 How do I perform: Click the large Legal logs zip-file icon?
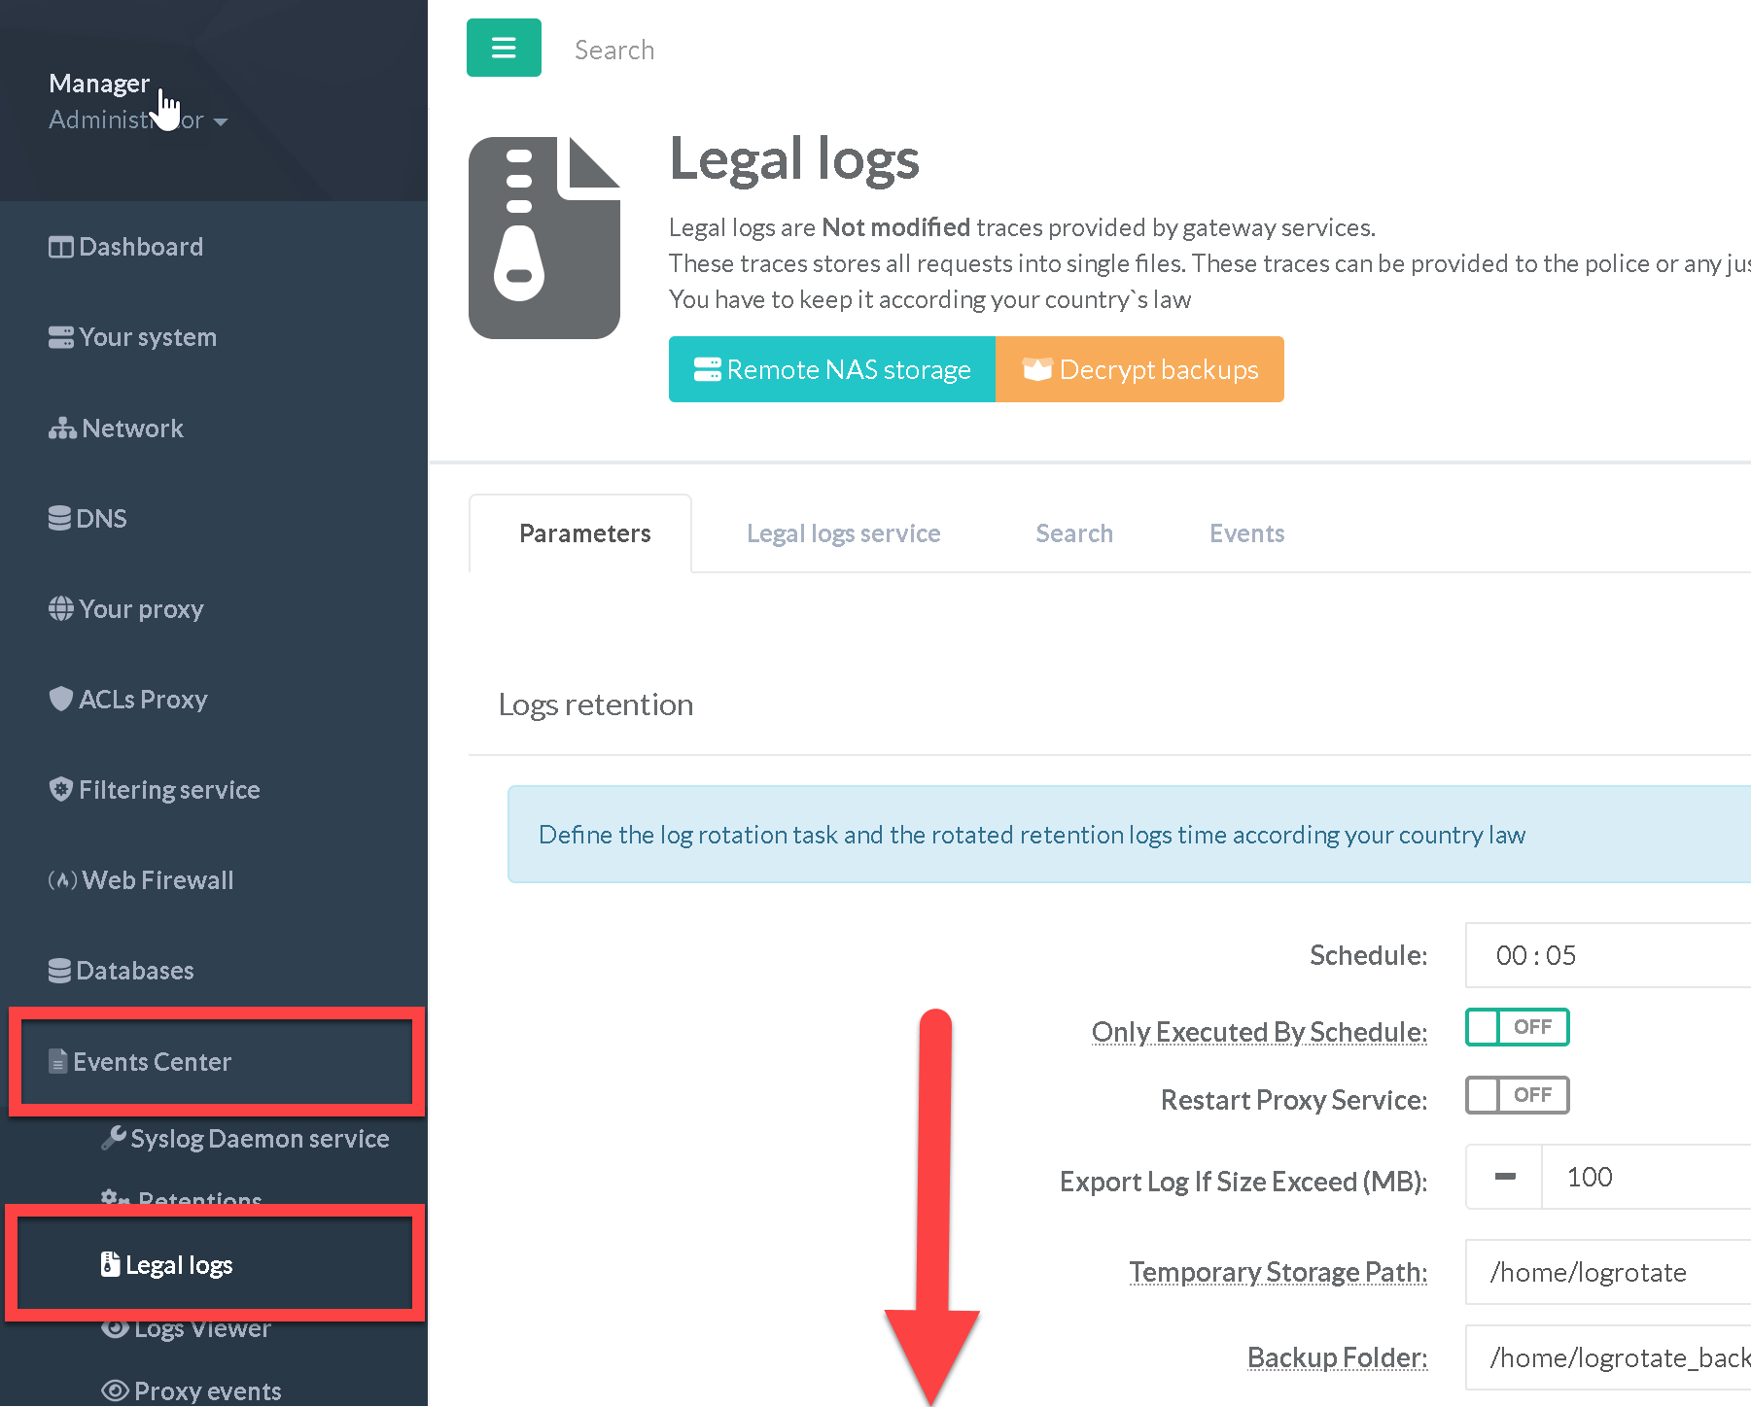pos(544,238)
